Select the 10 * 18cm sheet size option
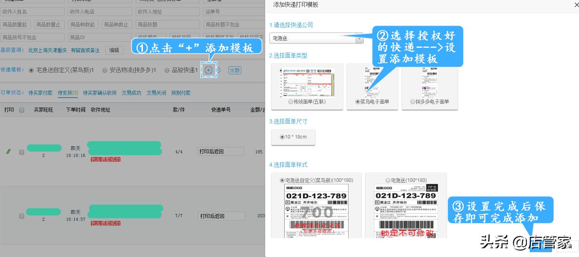Image resolution: width=579 pixels, height=257 pixels. coord(282,137)
